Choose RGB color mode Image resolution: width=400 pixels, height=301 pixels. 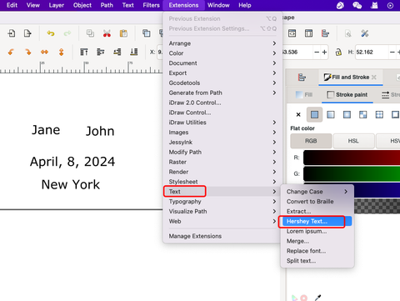click(x=311, y=141)
